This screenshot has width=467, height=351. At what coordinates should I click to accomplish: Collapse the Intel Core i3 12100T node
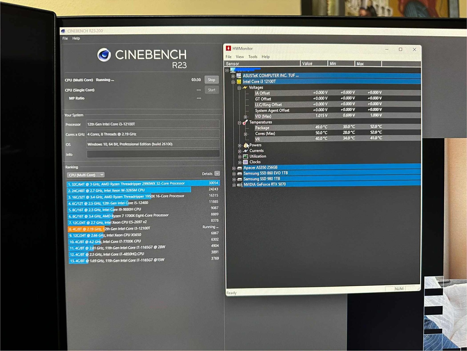(233, 82)
